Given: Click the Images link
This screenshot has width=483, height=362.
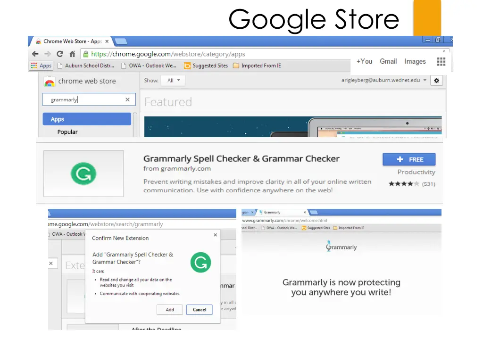Looking at the screenshot, I should point(415,62).
